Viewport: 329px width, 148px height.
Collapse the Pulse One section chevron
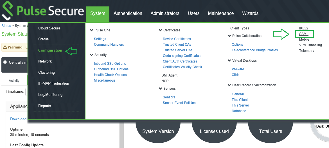pos(91,30)
